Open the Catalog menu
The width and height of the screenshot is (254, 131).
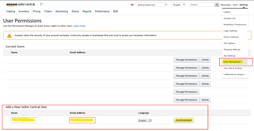11,11
